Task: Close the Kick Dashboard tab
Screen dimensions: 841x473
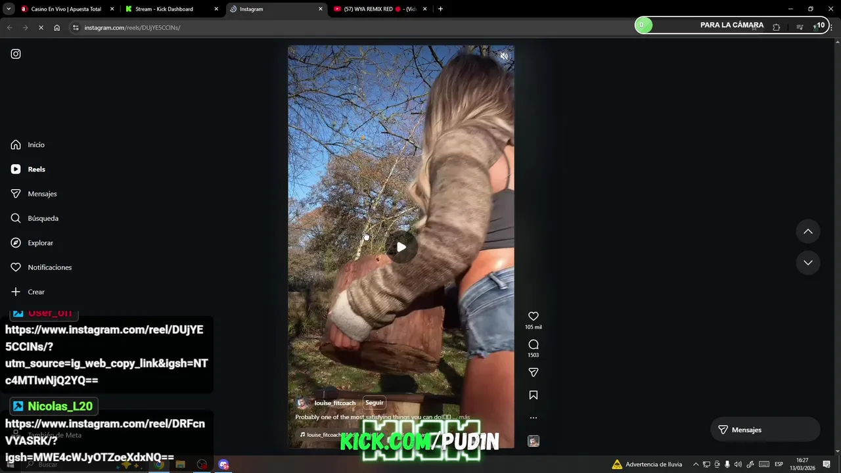Action: [216, 9]
